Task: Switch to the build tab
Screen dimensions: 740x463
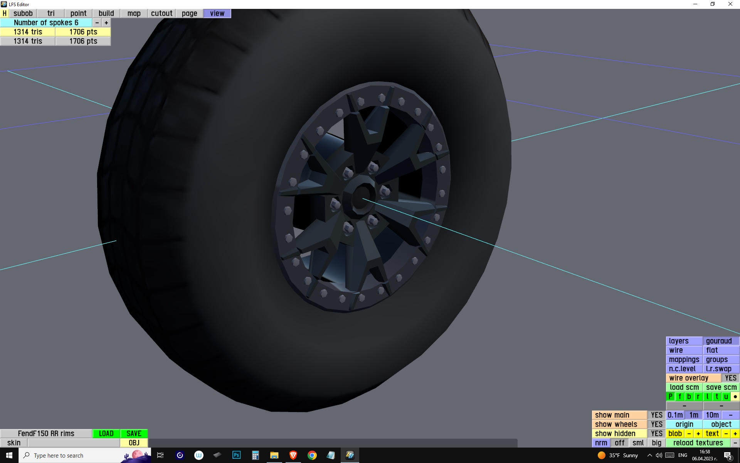Action: (106, 14)
